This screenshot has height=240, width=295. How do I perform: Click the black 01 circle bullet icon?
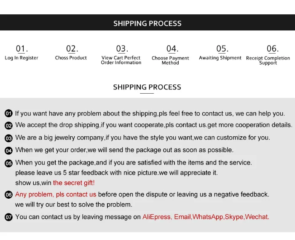click(8, 113)
